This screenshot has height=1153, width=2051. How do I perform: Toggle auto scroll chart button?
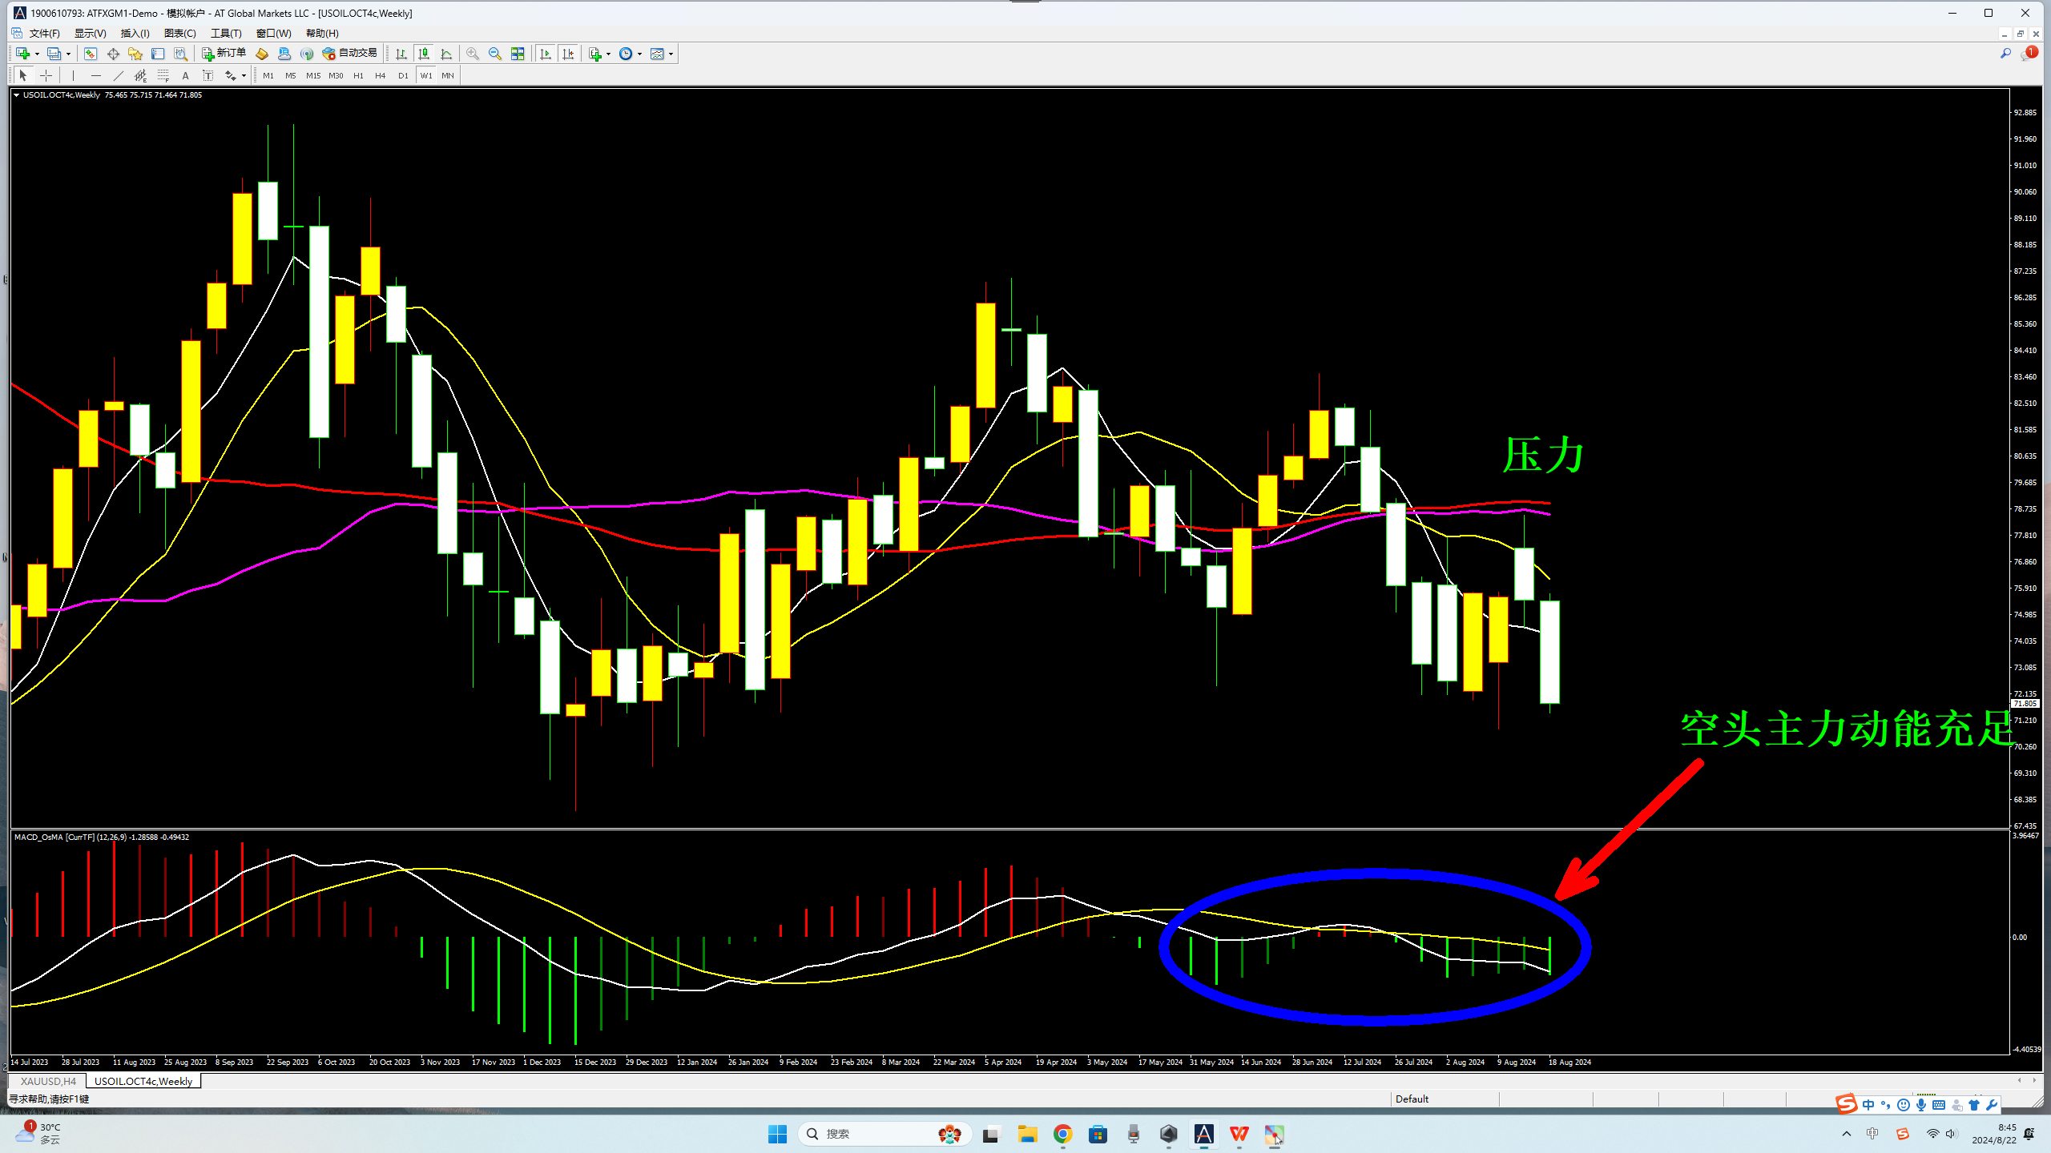(546, 54)
